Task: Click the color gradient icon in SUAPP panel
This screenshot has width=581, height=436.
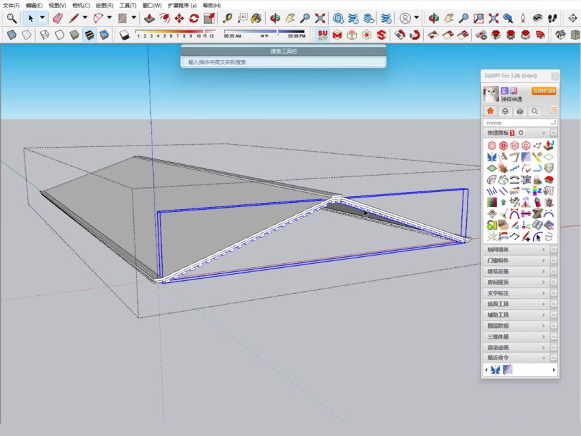Action: pyautogui.click(x=491, y=203)
